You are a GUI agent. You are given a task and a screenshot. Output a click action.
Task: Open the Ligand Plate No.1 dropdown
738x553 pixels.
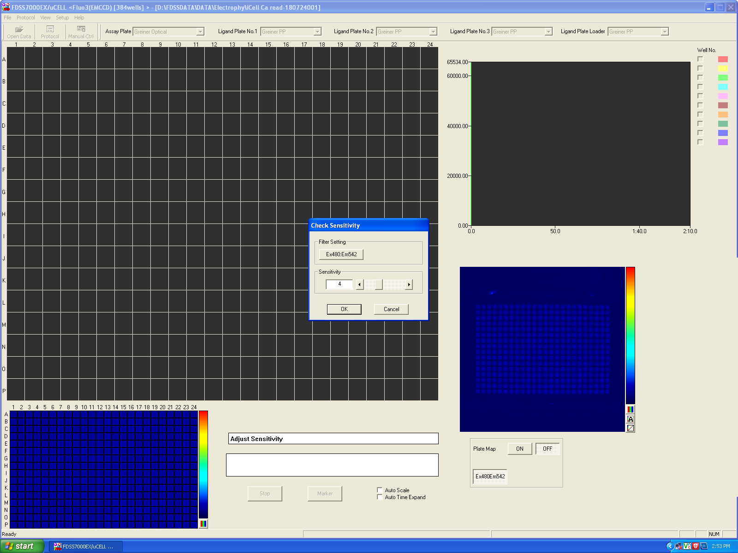pyautogui.click(x=317, y=31)
